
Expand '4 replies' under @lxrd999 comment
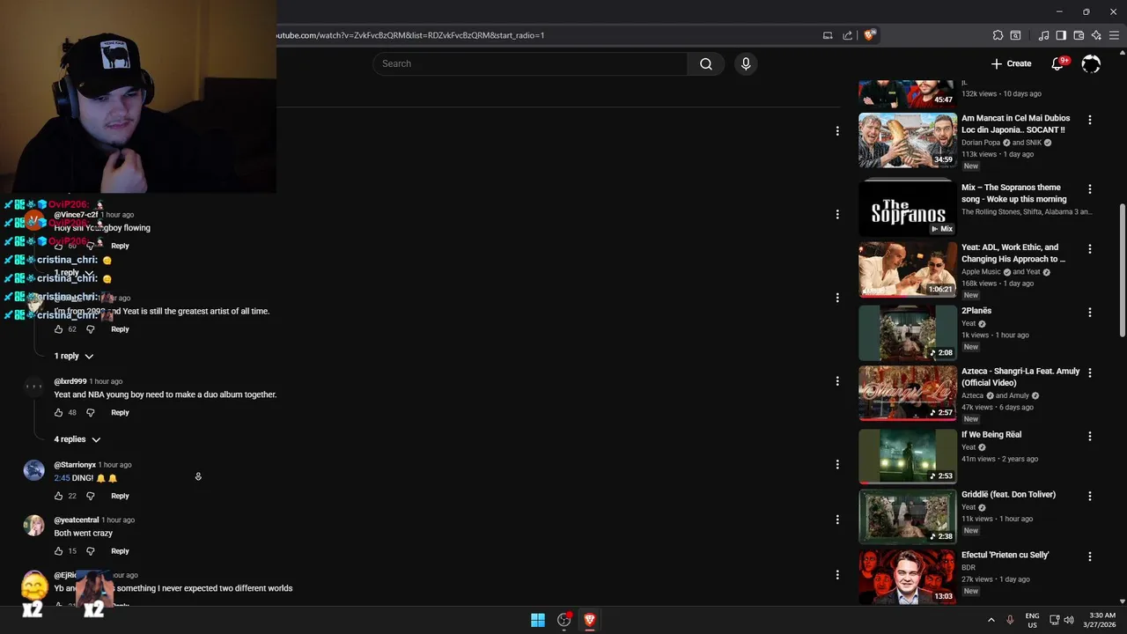[x=77, y=439]
